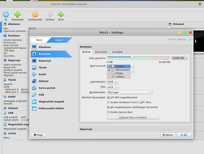Switch to the Processzor tab
The height and width of the screenshot is (154, 204).
pos(101,52)
